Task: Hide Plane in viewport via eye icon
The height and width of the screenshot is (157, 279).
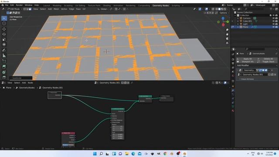Action: 273,27
